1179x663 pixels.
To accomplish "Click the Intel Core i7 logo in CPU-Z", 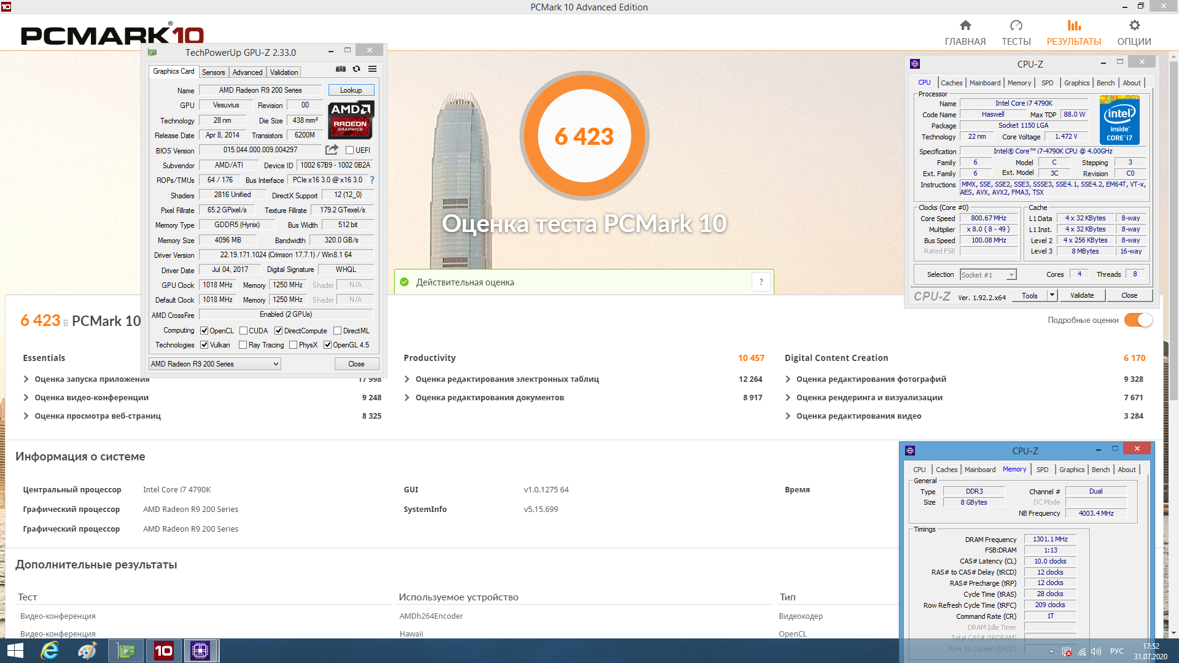I will (1119, 120).
